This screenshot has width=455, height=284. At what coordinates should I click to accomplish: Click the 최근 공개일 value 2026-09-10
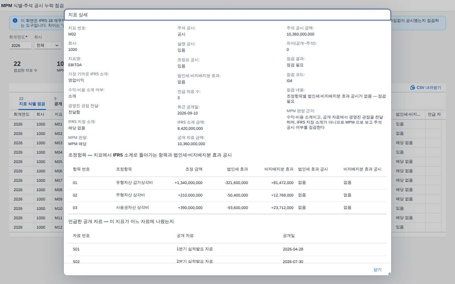(x=187, y=113)
